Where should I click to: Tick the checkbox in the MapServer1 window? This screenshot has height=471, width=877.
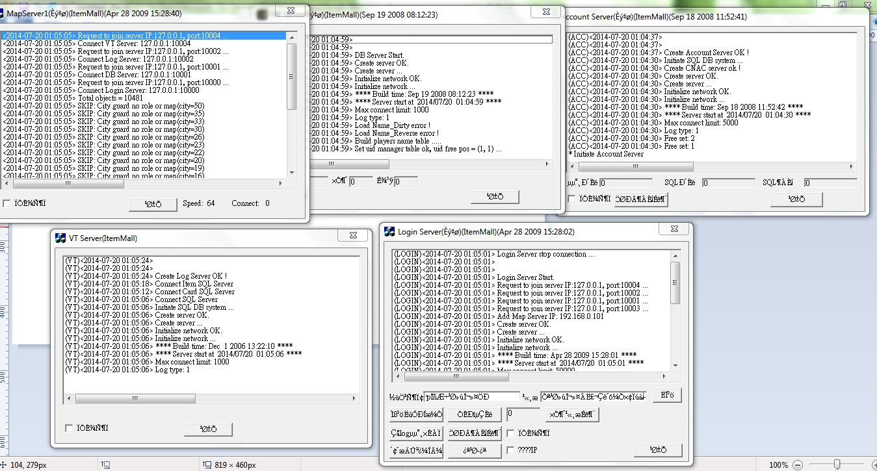coord(7,204)
